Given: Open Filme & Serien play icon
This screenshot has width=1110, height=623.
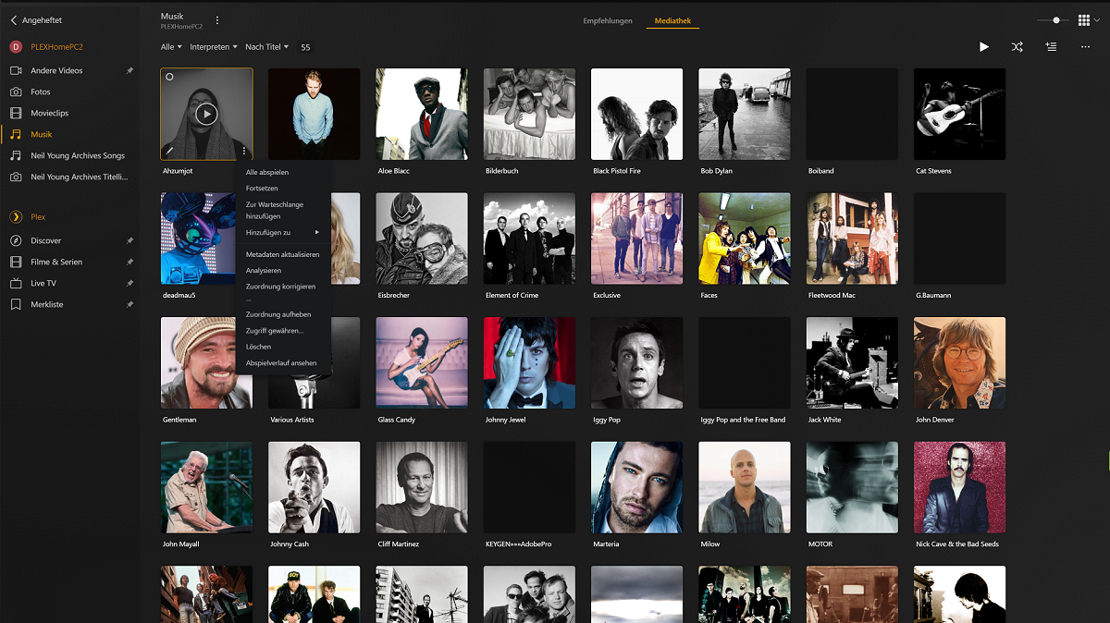Looking at the screenshot, I should click(16, 262).
